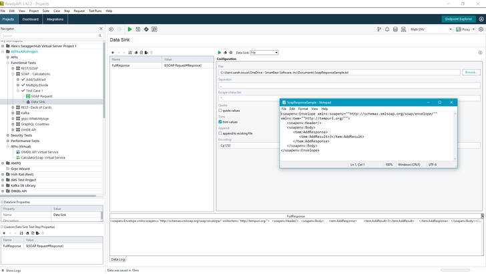Click the info icon on Data Sink panel
The height and width of the screenshot is (274, 486).
[x=480, y=53]
